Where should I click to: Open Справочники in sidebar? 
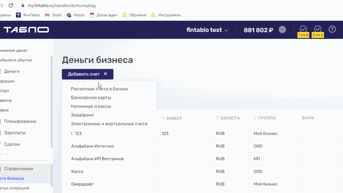(19, 169)
